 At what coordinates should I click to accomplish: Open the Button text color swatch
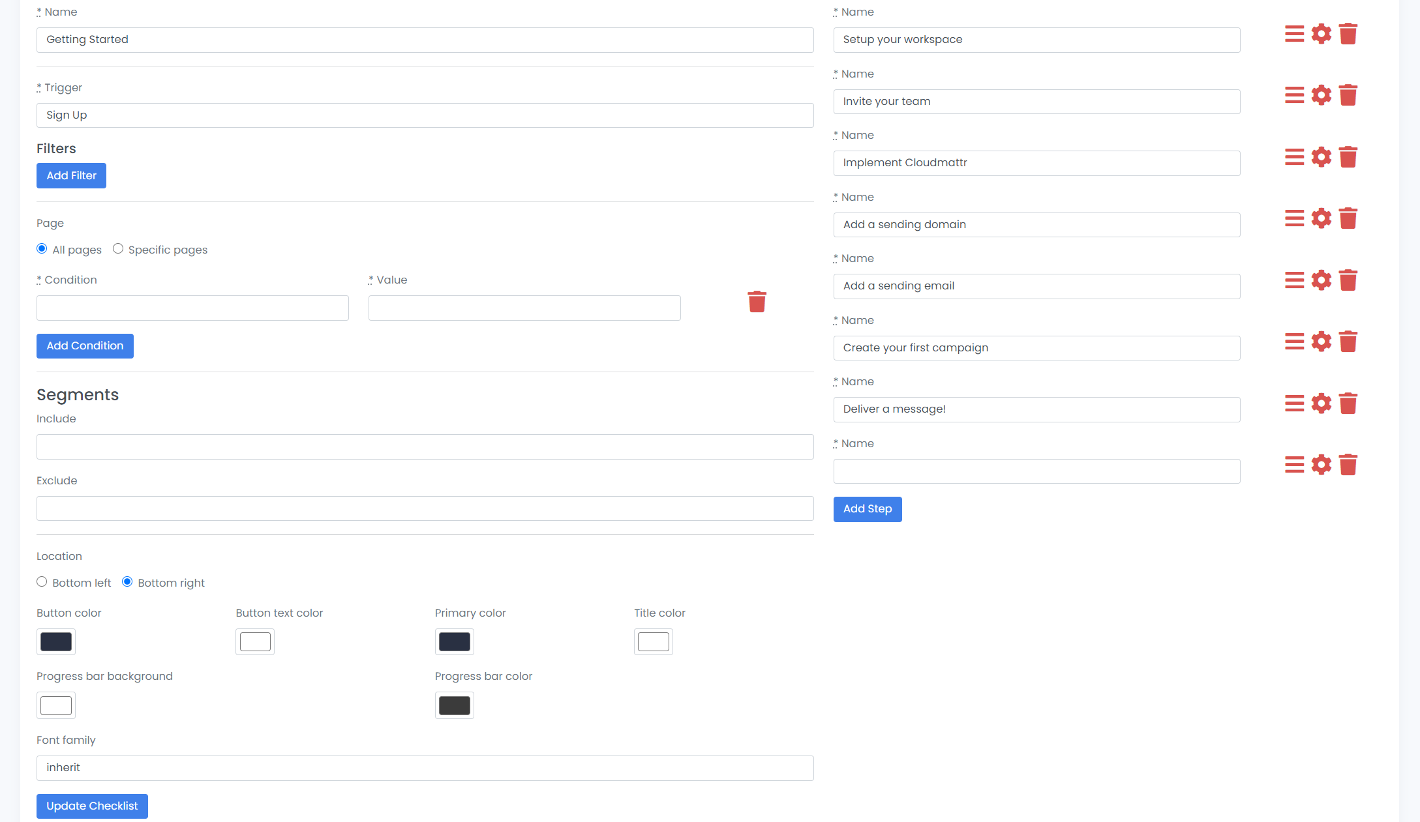point(255,641)
